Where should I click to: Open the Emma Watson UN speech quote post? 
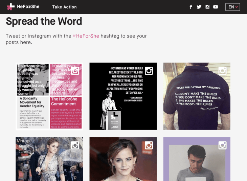[123, 96]
